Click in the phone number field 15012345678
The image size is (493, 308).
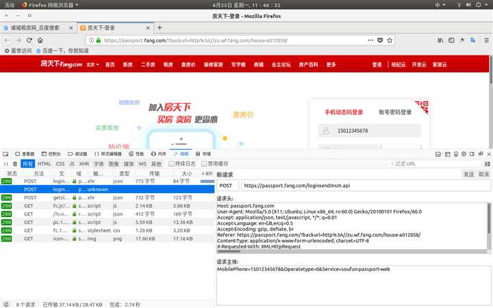pyautogui.click(x=370, y=131)
